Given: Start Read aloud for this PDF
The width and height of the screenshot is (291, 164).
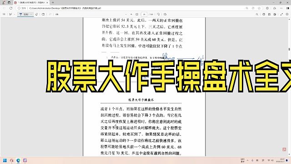Looking at the screenshot, I should [50, 14].
